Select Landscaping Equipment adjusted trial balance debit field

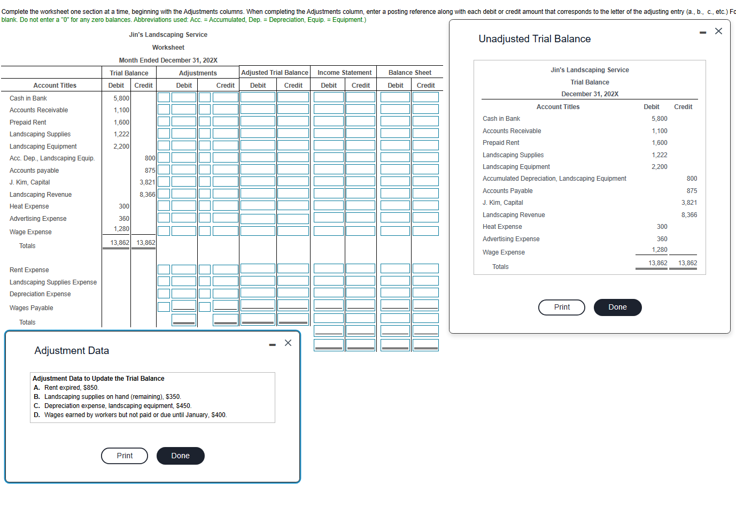pos(258,145)
